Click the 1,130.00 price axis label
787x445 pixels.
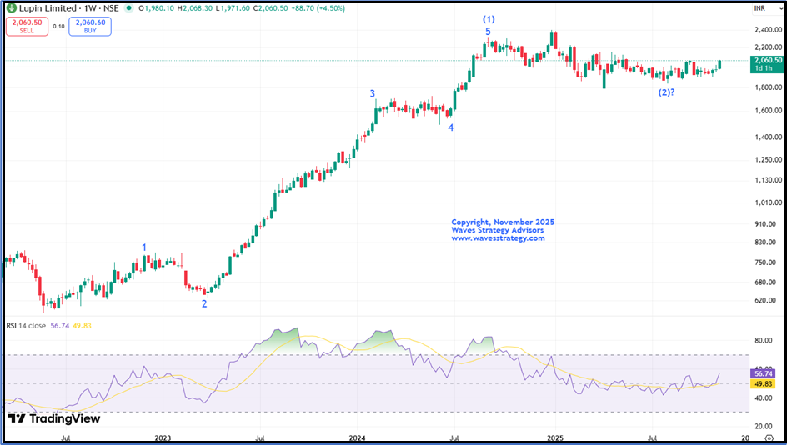[x=768, y=180]
